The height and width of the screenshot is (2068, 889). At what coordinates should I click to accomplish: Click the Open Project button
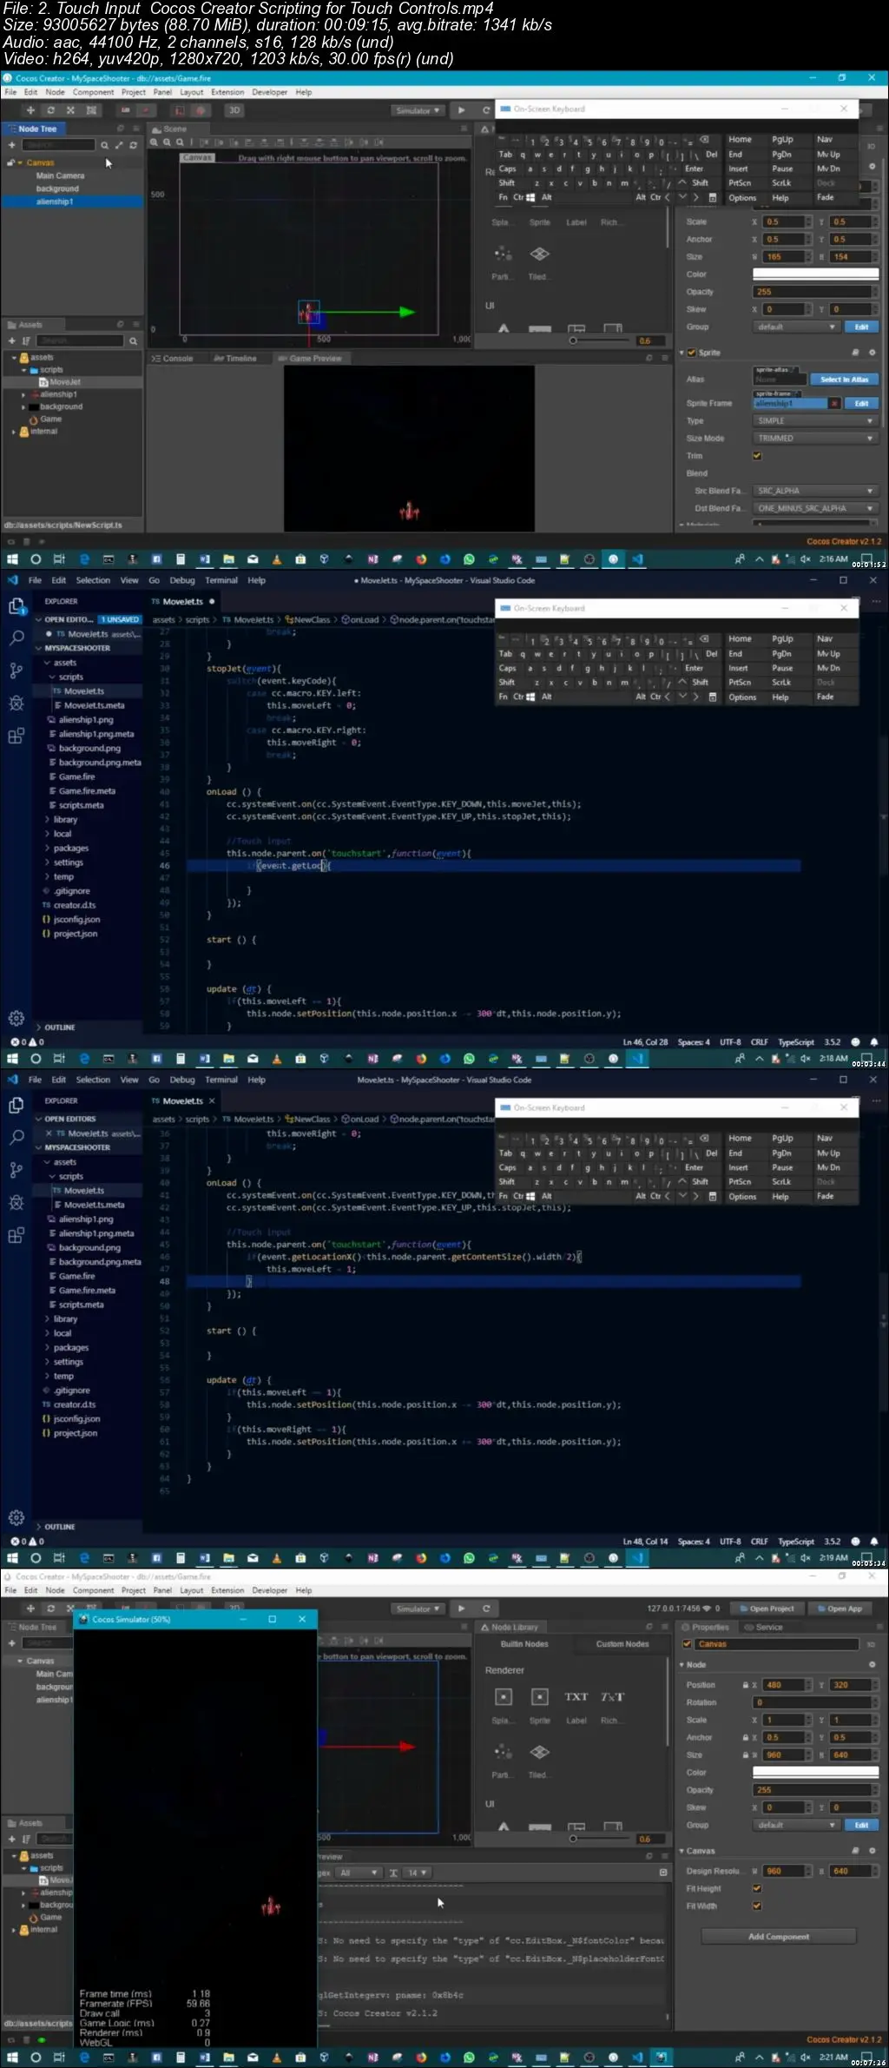[766, 1609]
